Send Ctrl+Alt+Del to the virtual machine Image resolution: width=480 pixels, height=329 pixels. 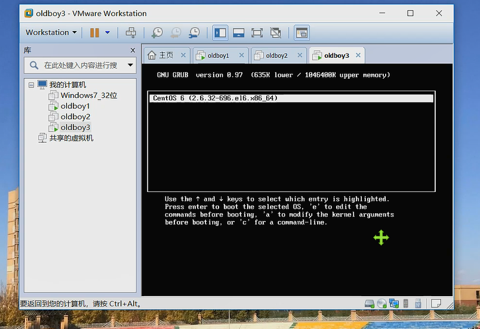point(131,32)
